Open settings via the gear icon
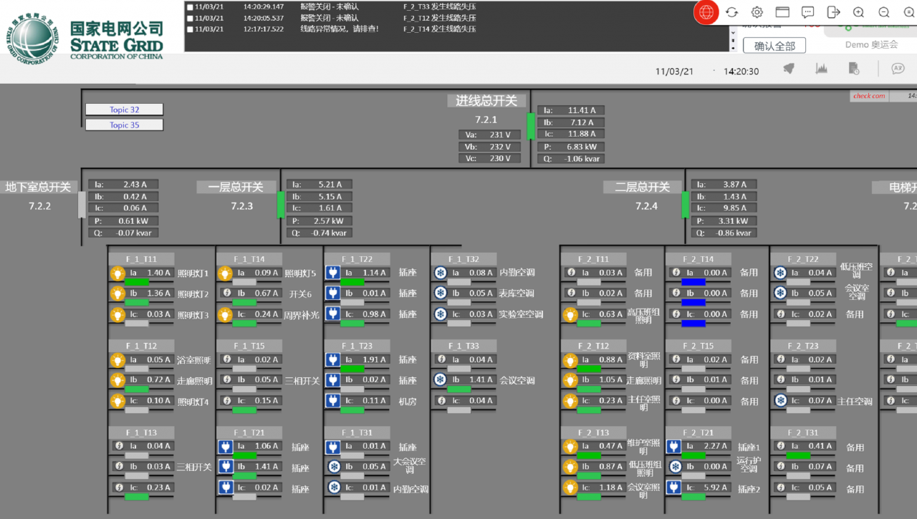 (757, 12)
